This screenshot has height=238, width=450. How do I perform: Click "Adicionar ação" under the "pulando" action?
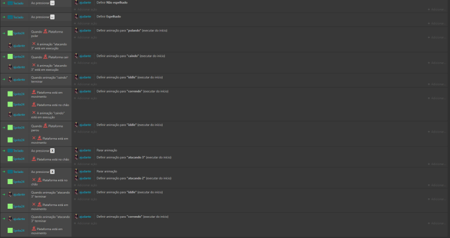(x=85, y=38)
